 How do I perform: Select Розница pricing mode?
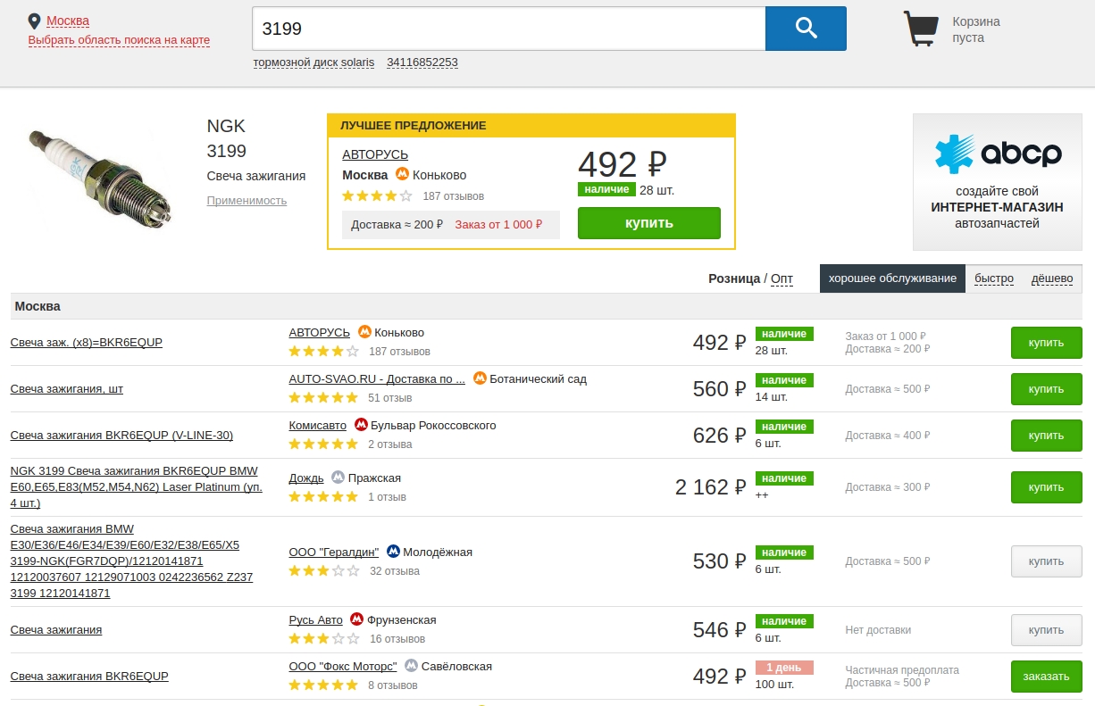pyautogui.click(x=733, y=278)
